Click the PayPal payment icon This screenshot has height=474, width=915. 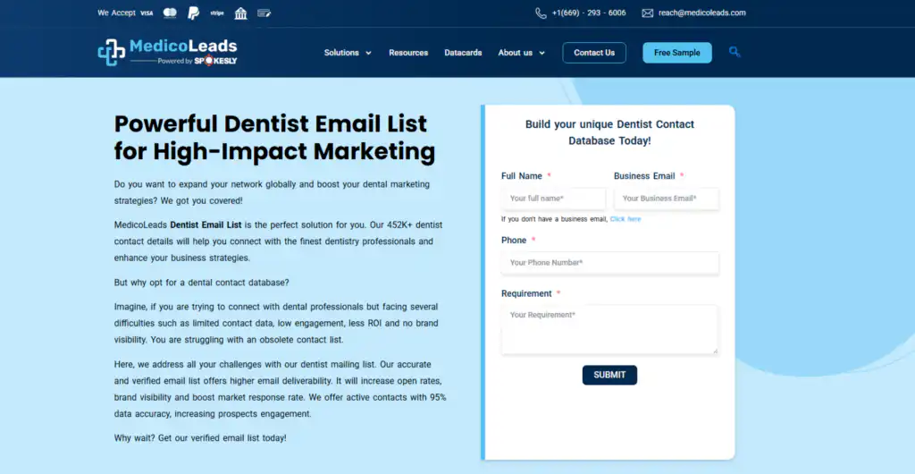pos(193,13)
